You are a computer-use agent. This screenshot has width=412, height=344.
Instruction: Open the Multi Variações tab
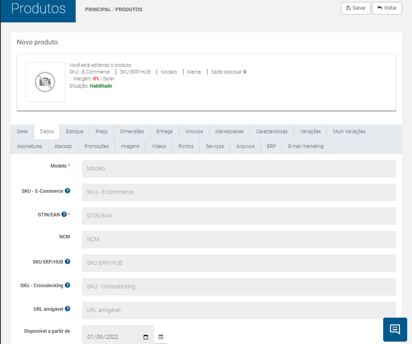349,132
